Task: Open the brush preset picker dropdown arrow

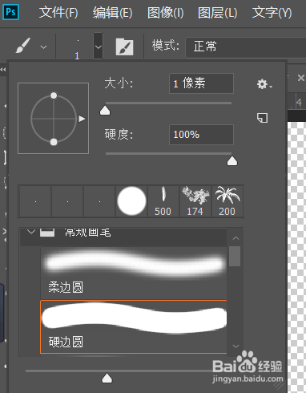Action: point(98,46)
